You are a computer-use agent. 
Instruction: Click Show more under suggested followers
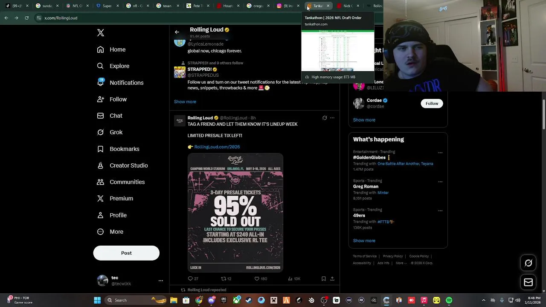185,101
